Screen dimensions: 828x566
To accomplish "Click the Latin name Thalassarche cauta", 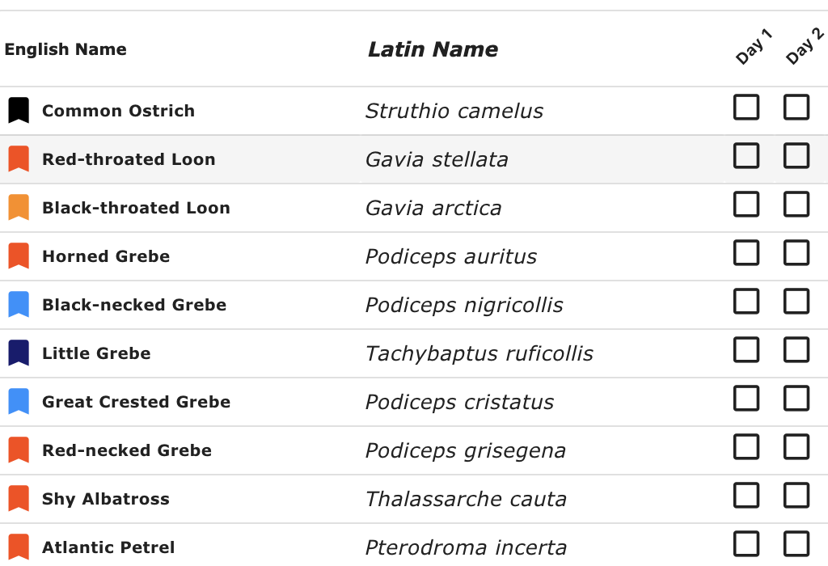I will point(467,499).
